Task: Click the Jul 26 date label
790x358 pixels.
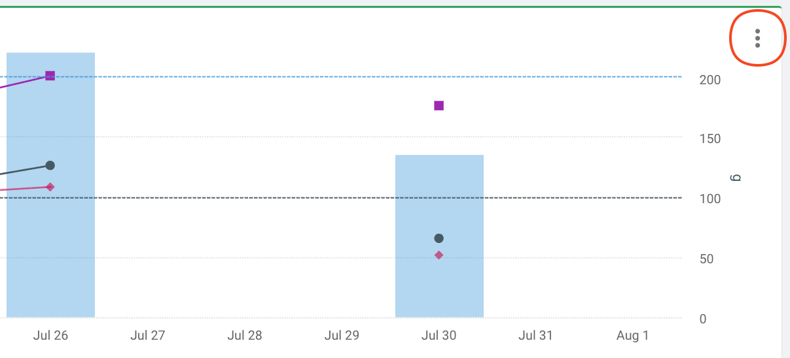Action: [50, 336]
